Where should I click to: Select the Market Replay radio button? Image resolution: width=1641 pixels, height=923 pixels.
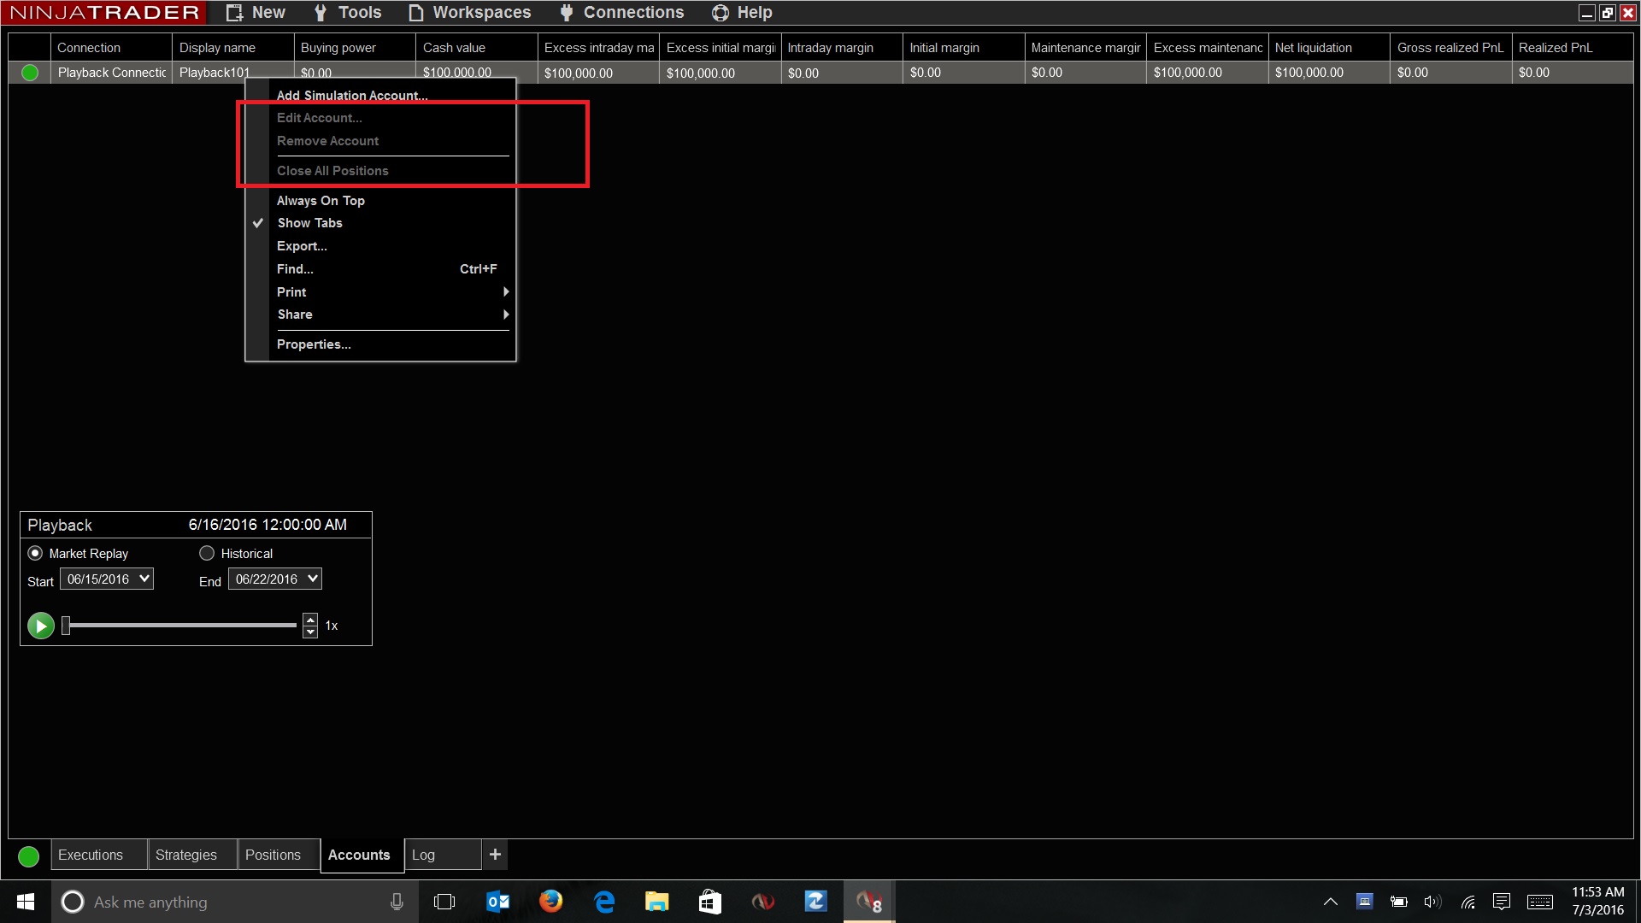click(35, 553)
